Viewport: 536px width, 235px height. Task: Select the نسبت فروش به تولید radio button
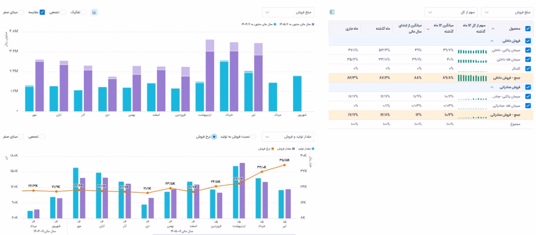tap(254, 136)
